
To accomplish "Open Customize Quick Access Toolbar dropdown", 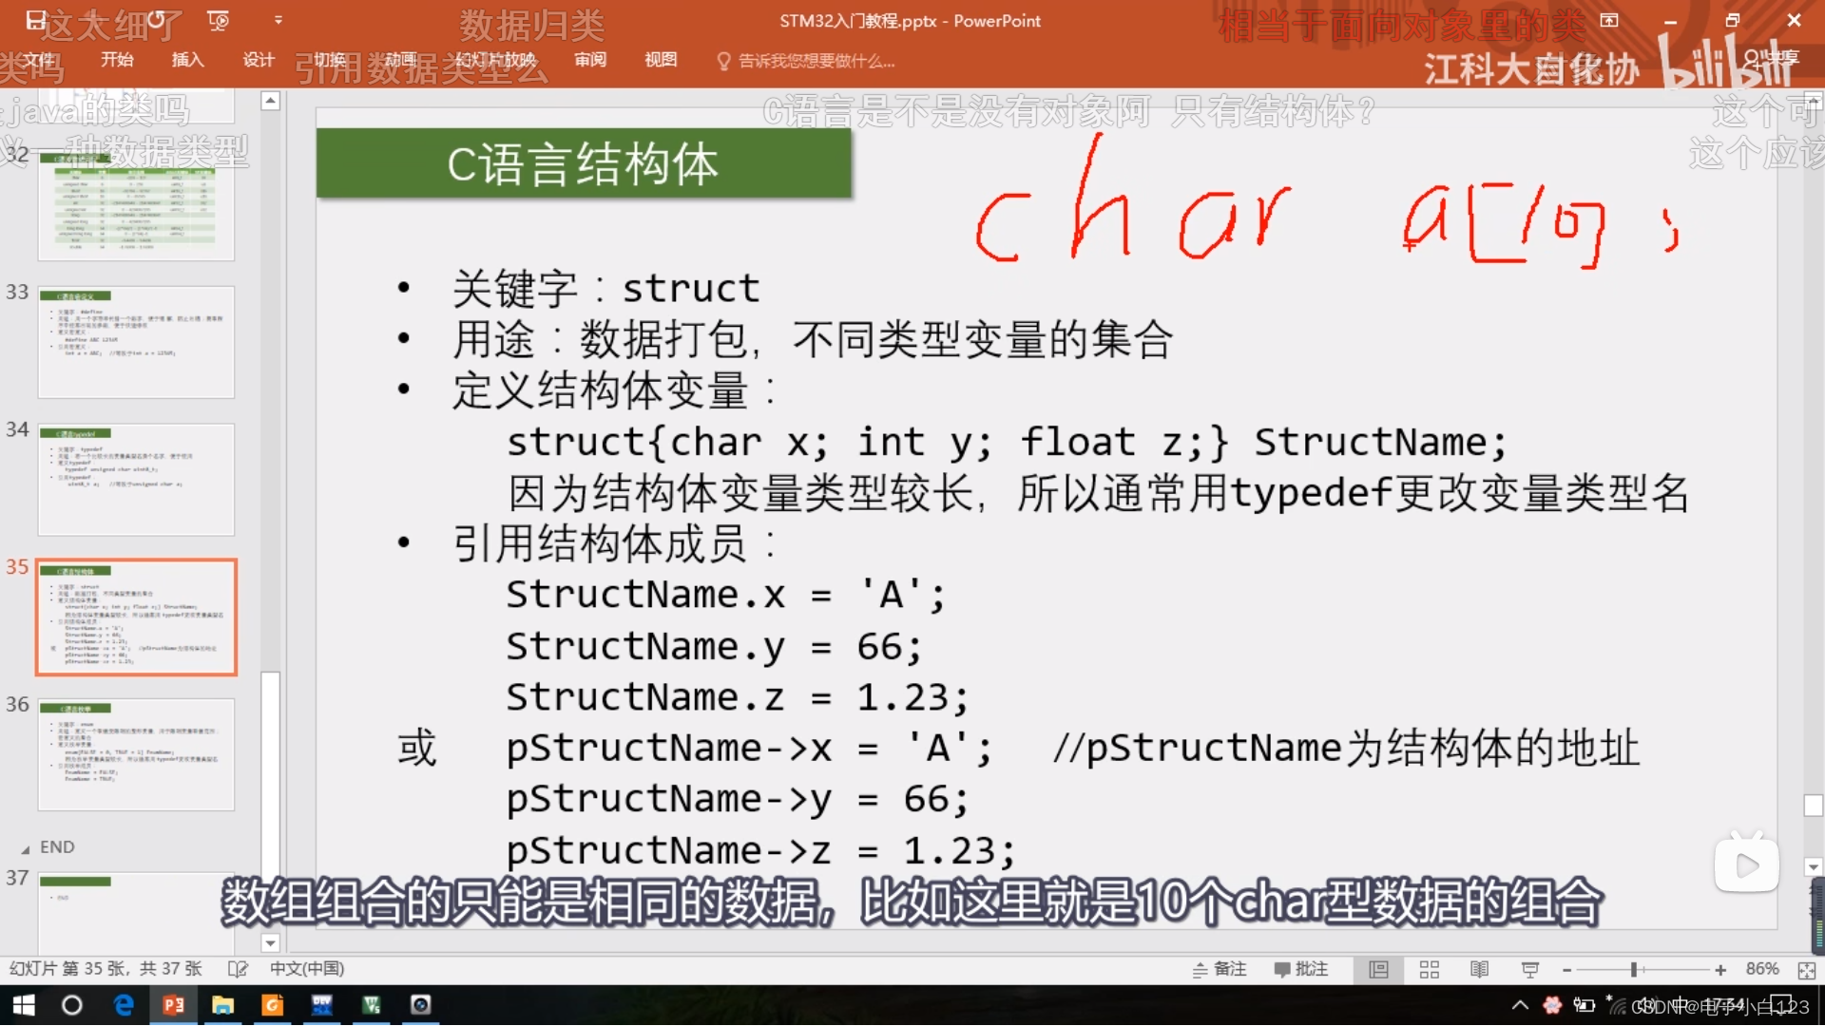I will (x=278, y=20).
